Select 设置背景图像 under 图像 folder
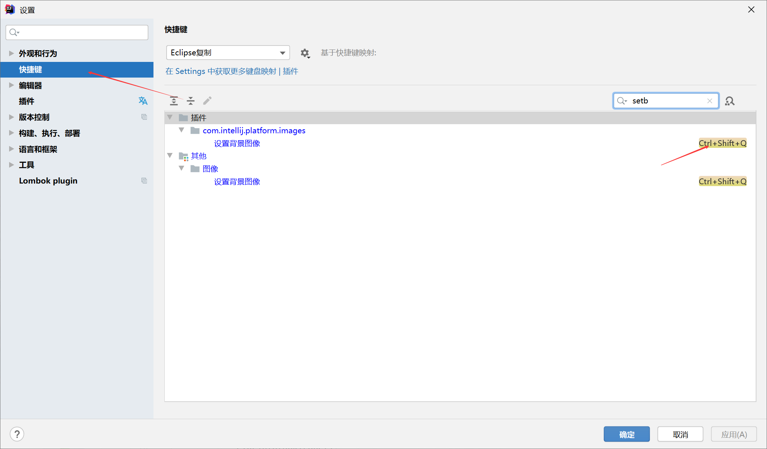 [237, 182]
